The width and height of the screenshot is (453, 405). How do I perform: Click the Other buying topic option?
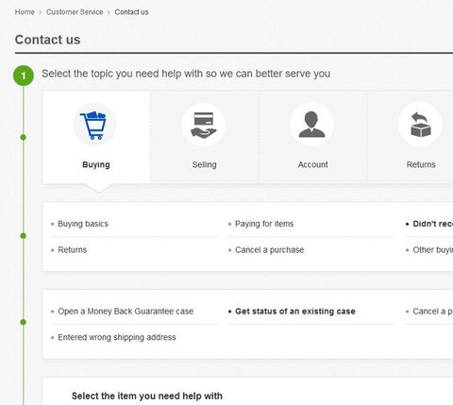point(432,250)
